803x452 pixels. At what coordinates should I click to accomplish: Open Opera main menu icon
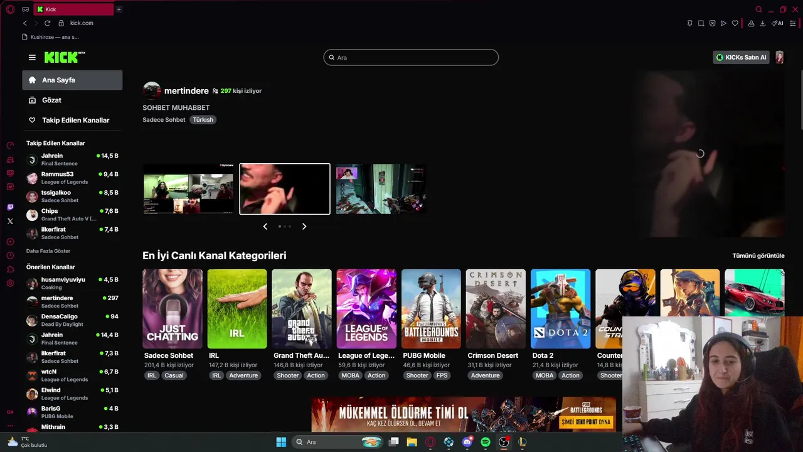pyautogui.click(x=10, y=9)
